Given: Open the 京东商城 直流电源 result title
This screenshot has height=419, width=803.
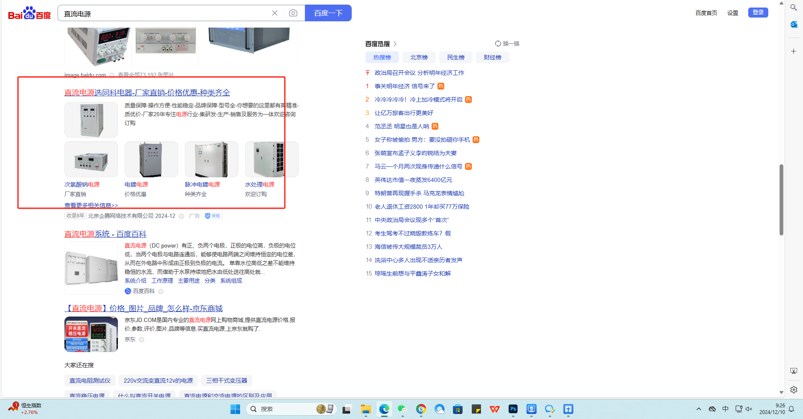Looking at the screenshot, I should pyautogui.click(x=143, y=308).
